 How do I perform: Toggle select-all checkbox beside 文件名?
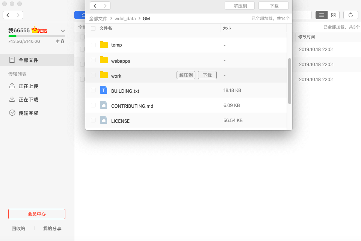[x=93, y=28]
